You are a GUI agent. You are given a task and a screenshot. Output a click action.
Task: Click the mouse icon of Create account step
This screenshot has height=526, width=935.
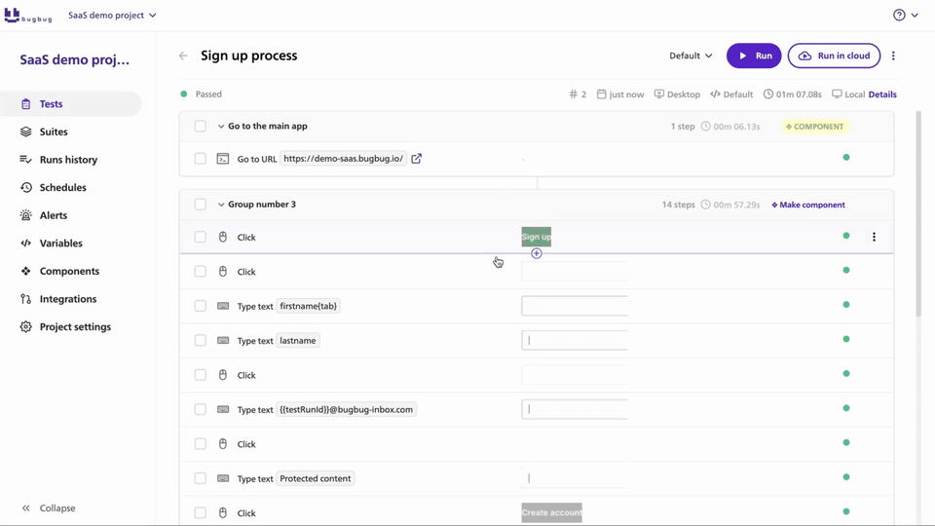tap(222, 513)
